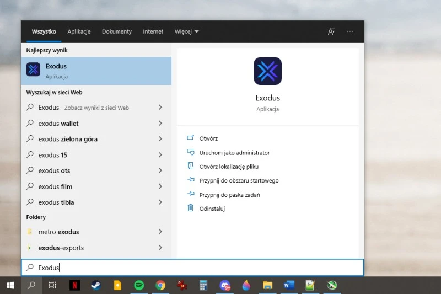Screen dimensions: 441x294
Task: Open Google Keep from the taskbar
Action: point(117,285)
